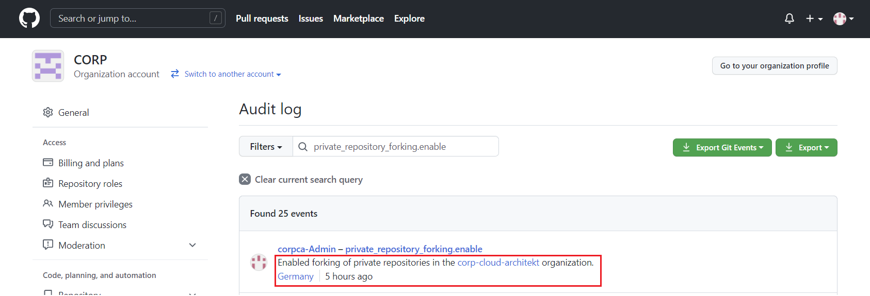870x296 pixels.
Task: Click the Audit log heading
Action: tap(270, 109)
